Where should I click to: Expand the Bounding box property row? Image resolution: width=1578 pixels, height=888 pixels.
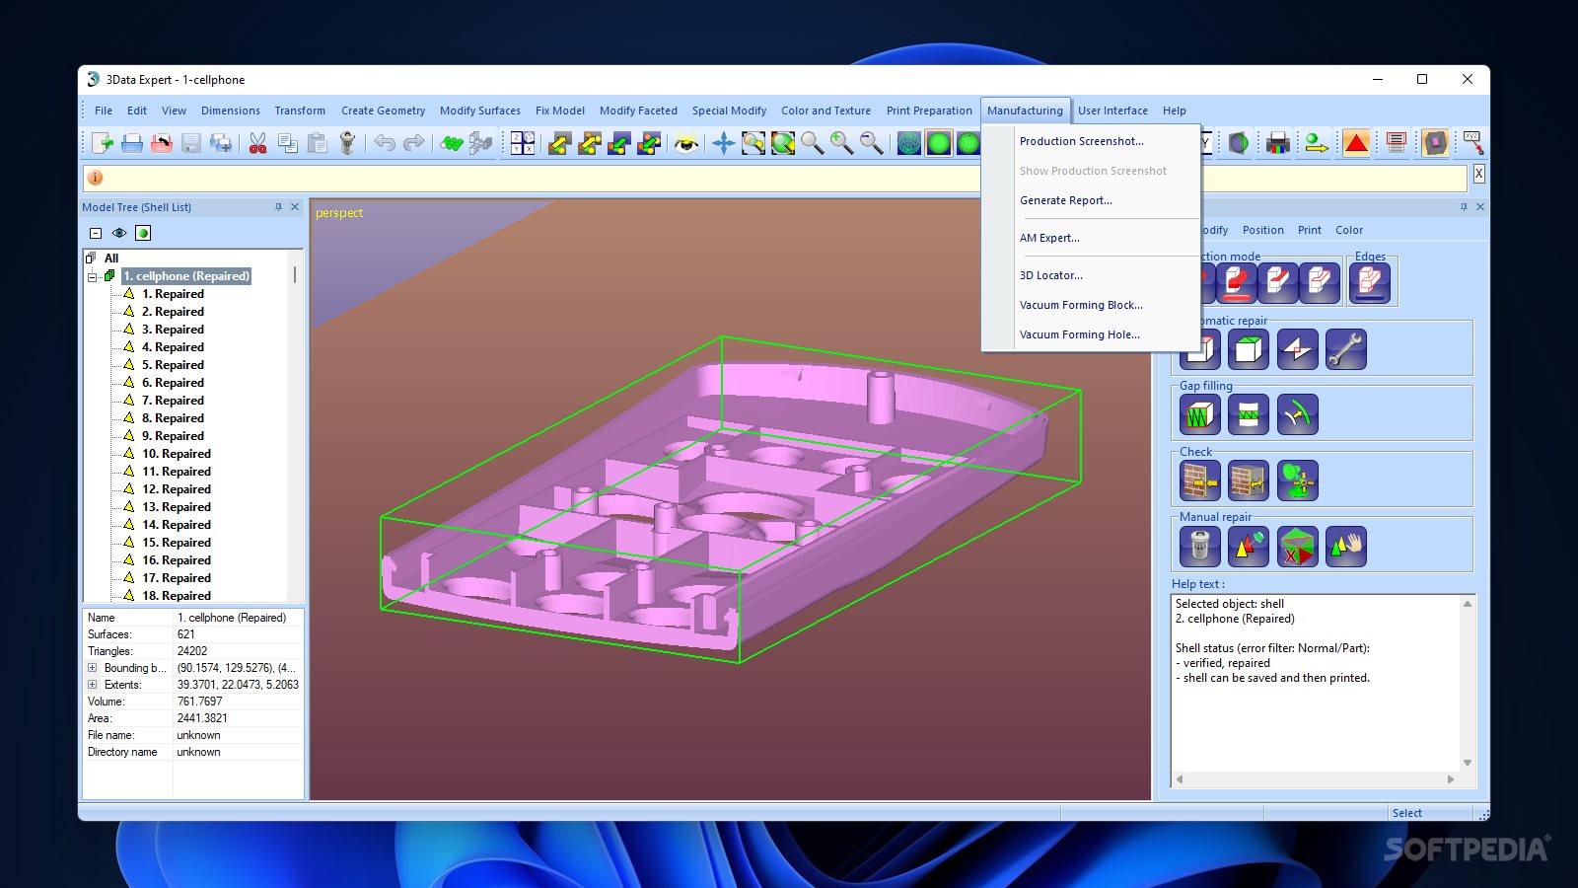point(93,668)
